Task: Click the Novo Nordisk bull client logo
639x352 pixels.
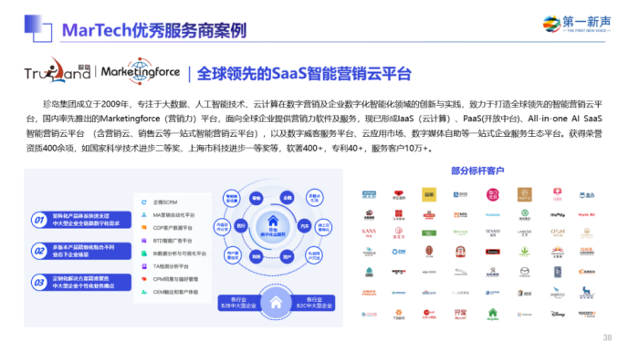Action: point(587,293)
